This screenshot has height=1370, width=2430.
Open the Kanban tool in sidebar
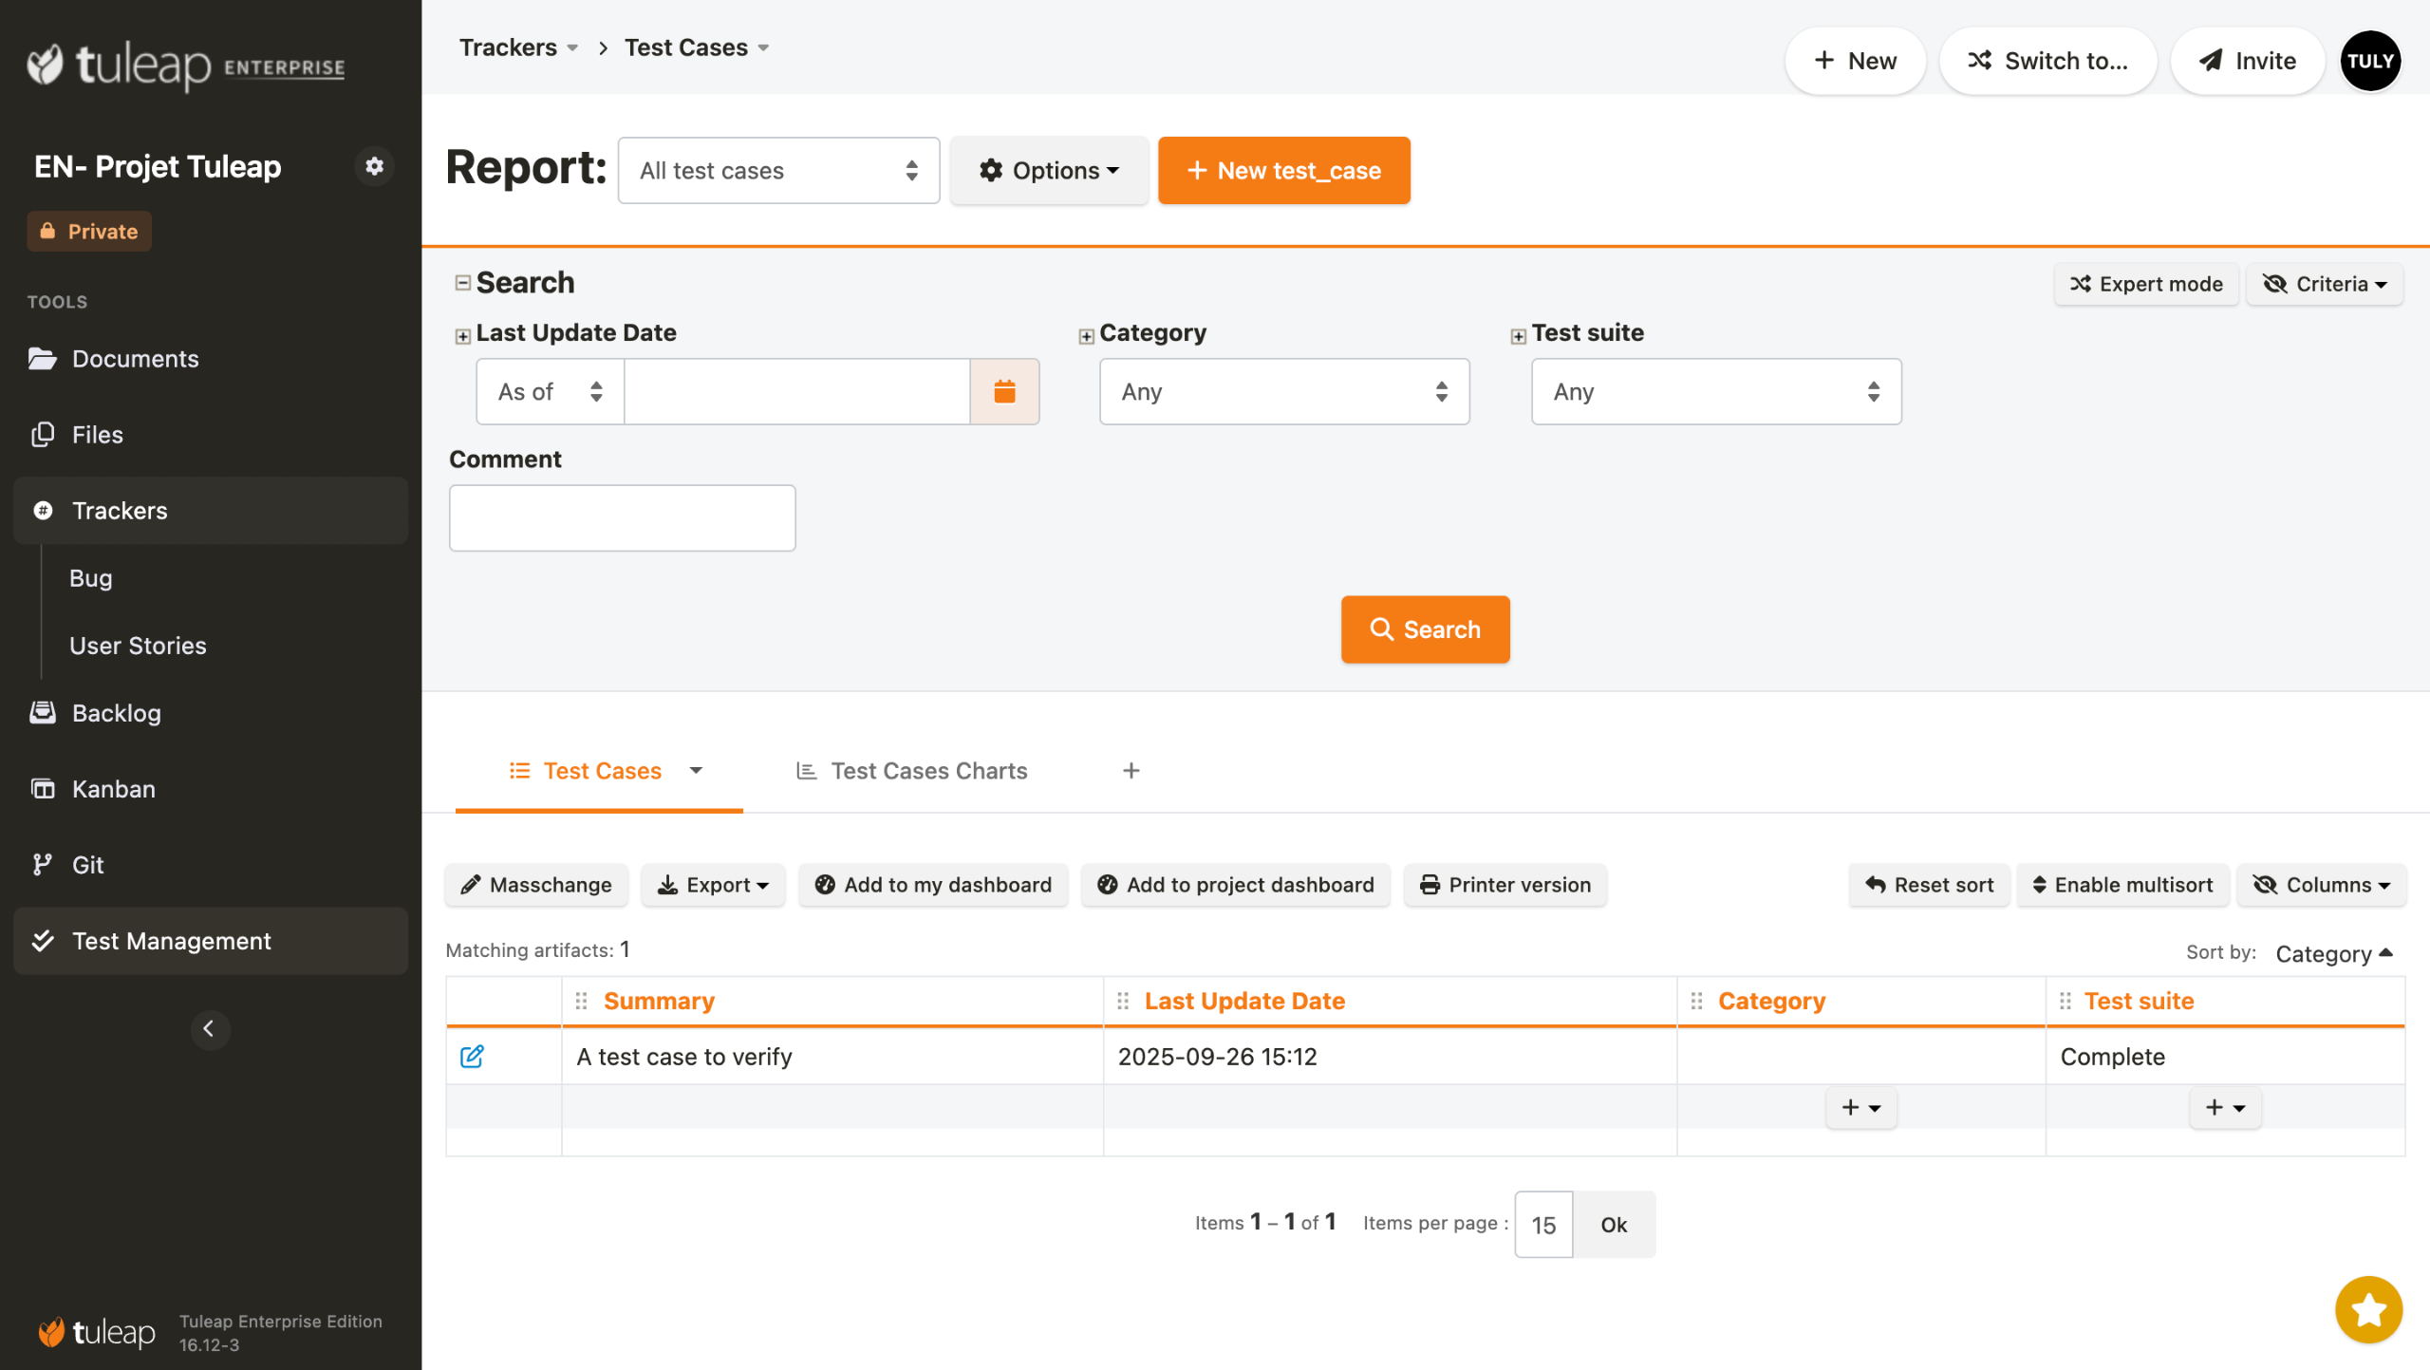[113, 789]
